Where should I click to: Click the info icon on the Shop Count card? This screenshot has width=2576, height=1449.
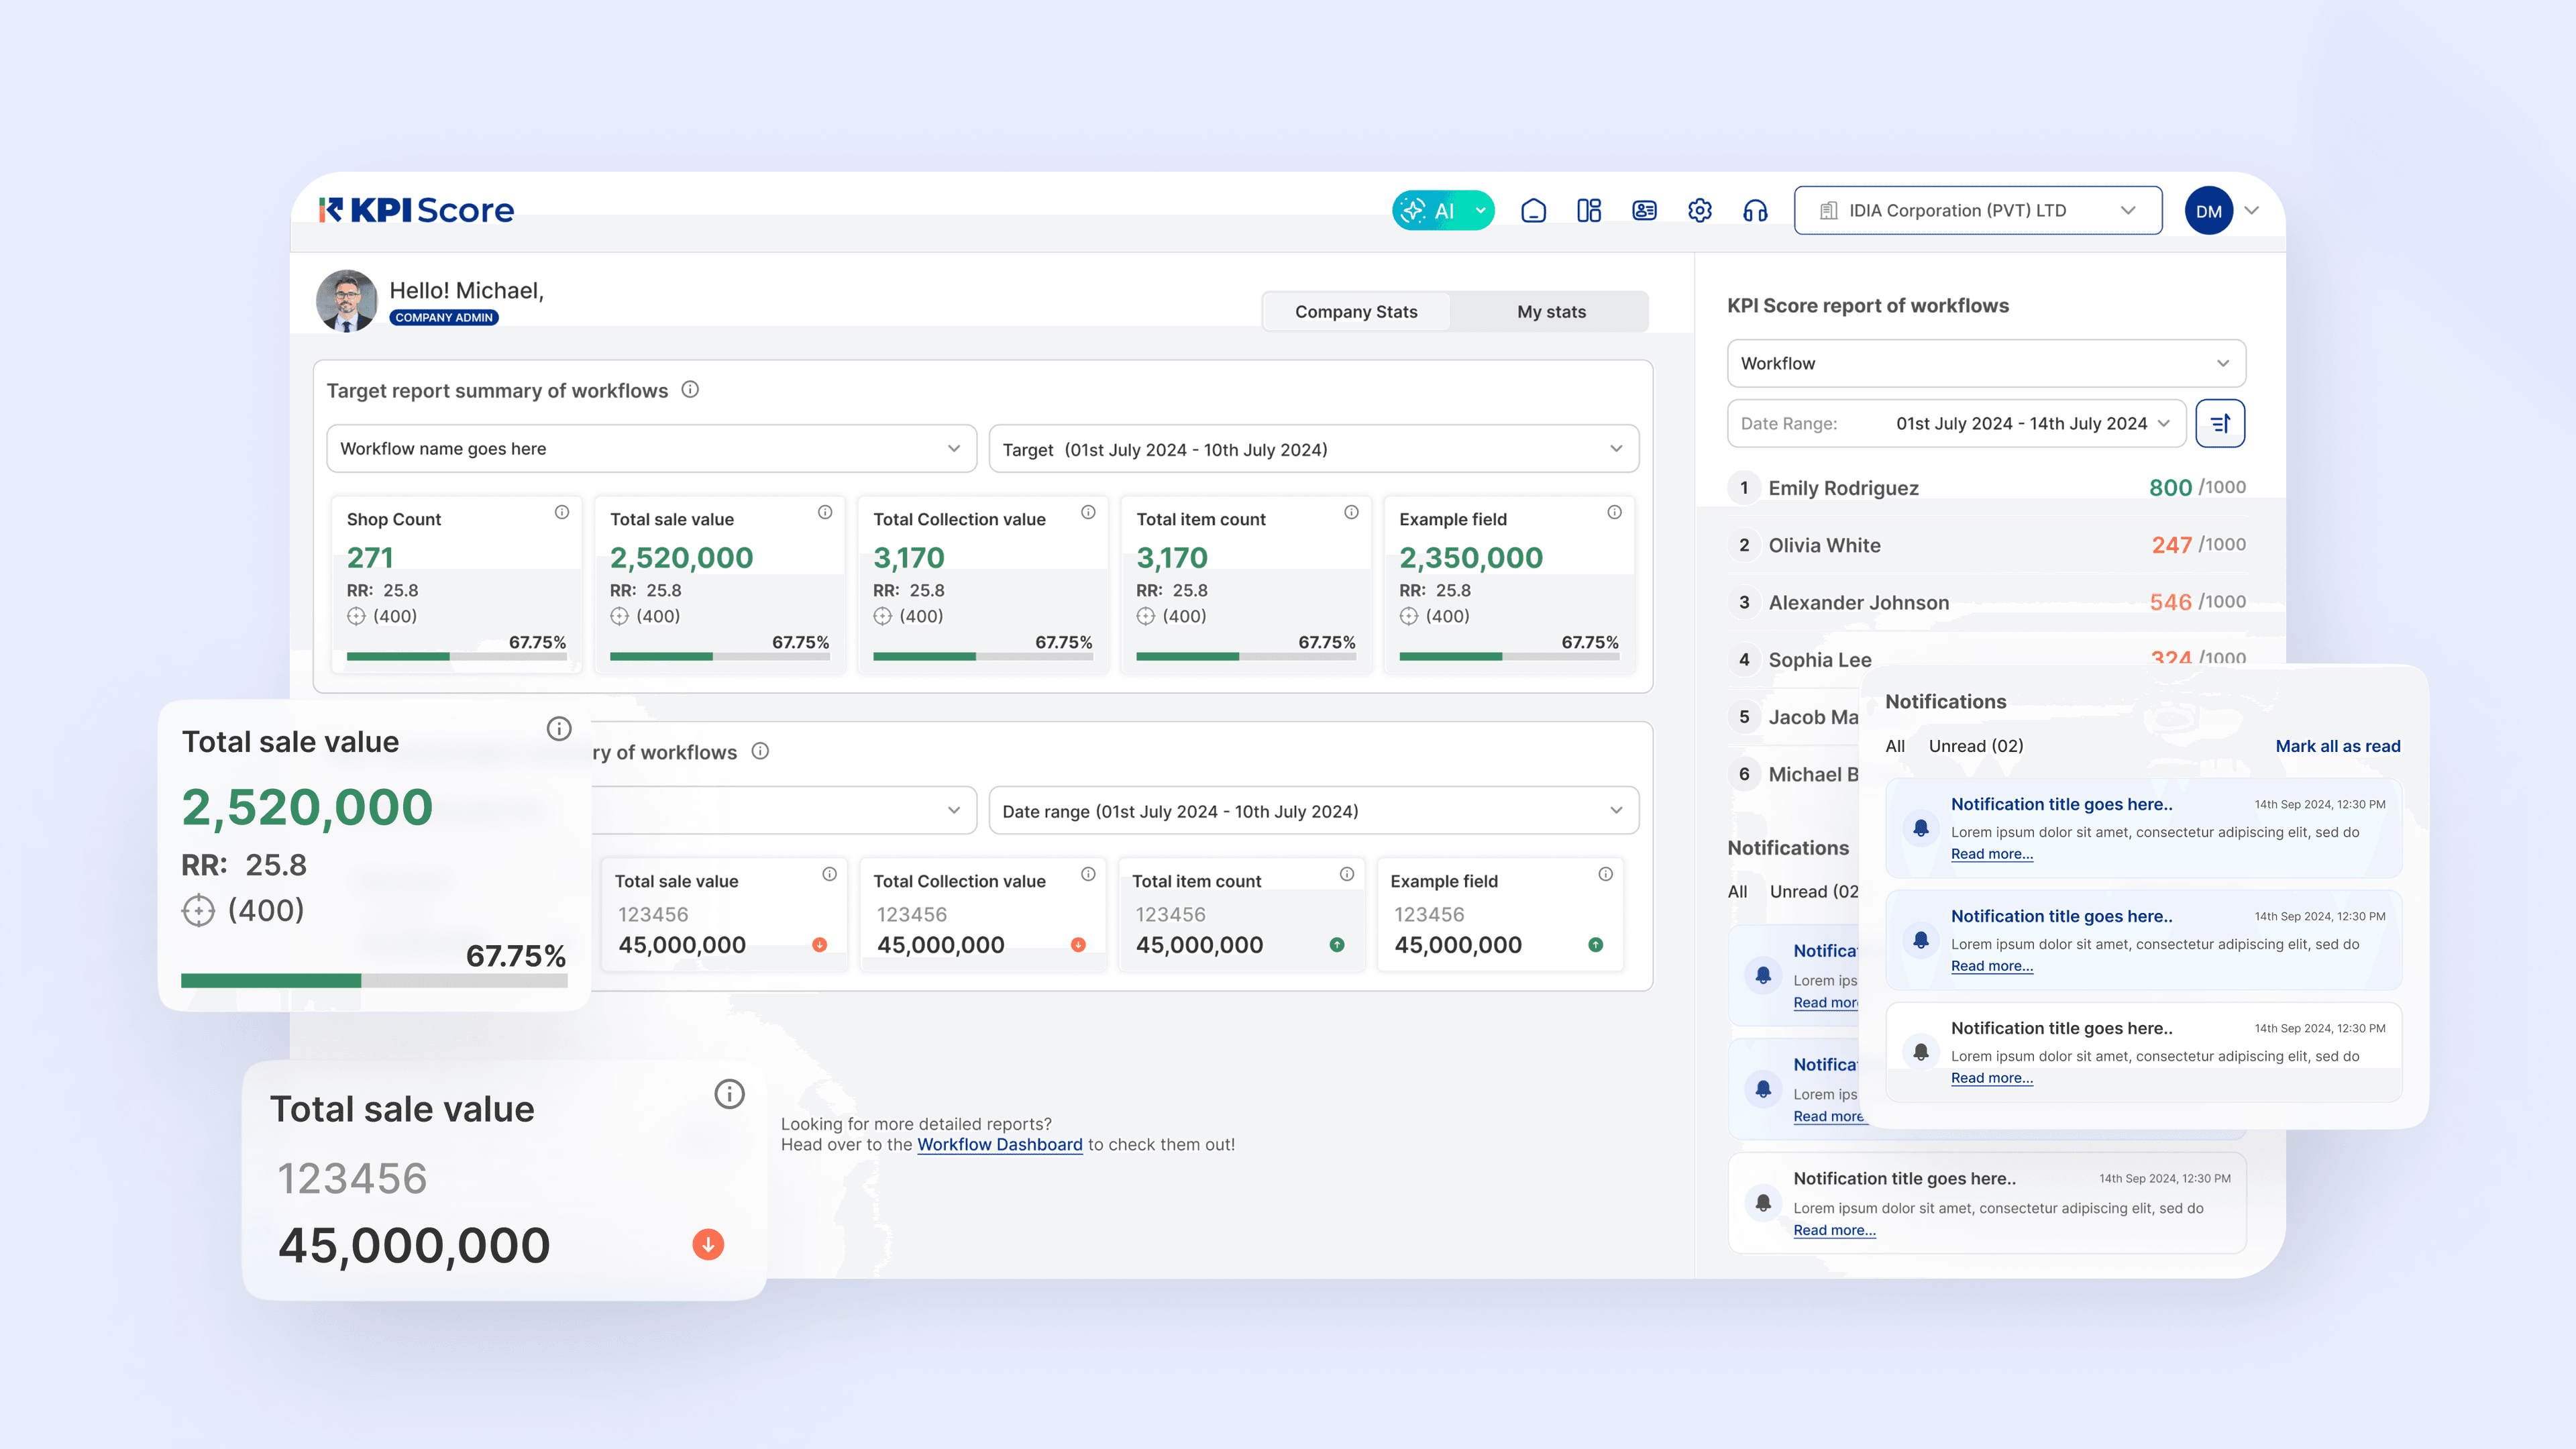[x=562, y=512]
